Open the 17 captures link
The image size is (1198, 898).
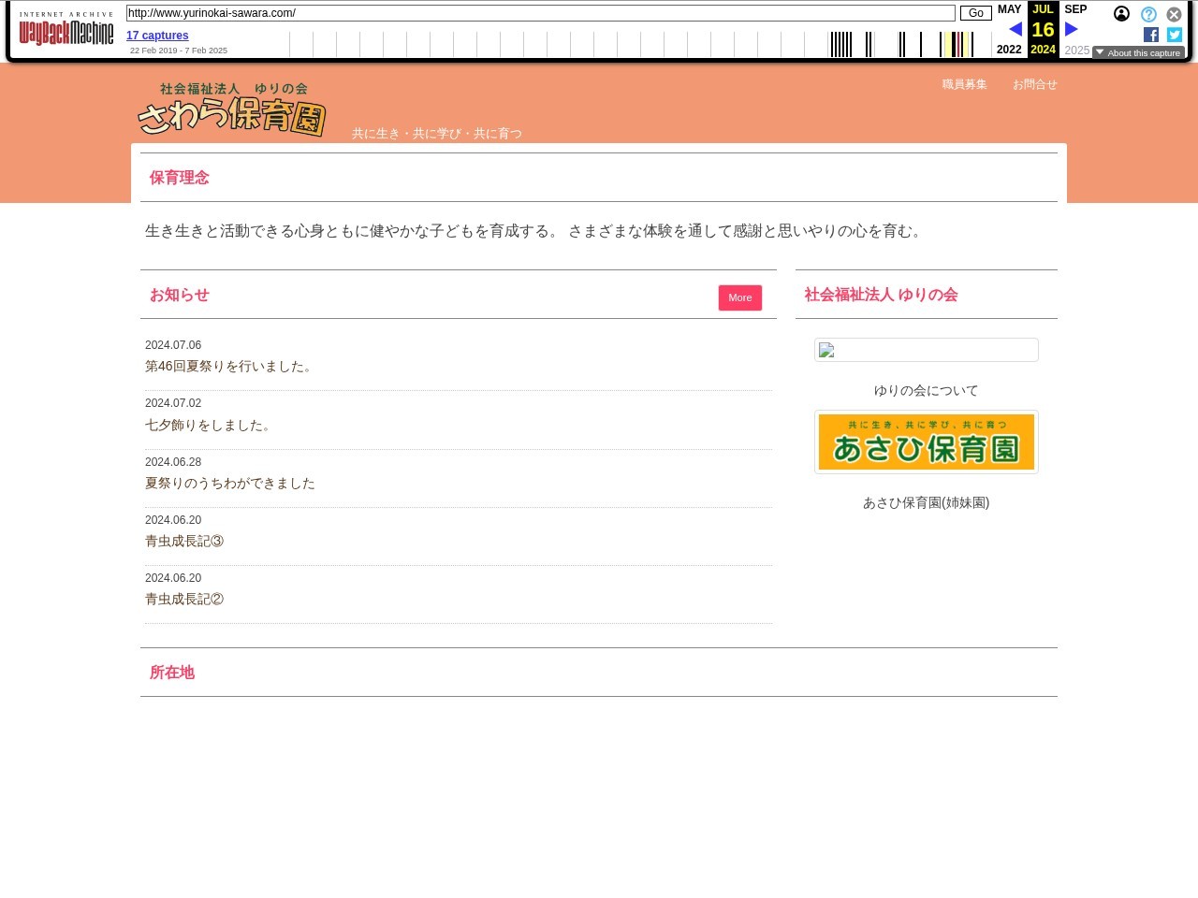pos(157,36)
